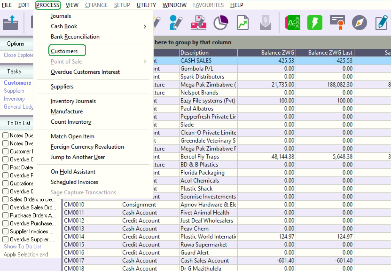Close the open PROCESS menu
The height and width of the screenshot is (271, 391).
tap(48, 5)
